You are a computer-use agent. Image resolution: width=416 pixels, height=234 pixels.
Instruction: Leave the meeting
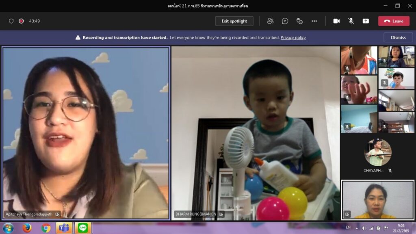click(394, 21)
